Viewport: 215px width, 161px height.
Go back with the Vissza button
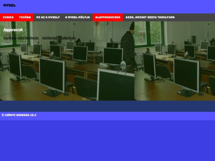[8, 17]
